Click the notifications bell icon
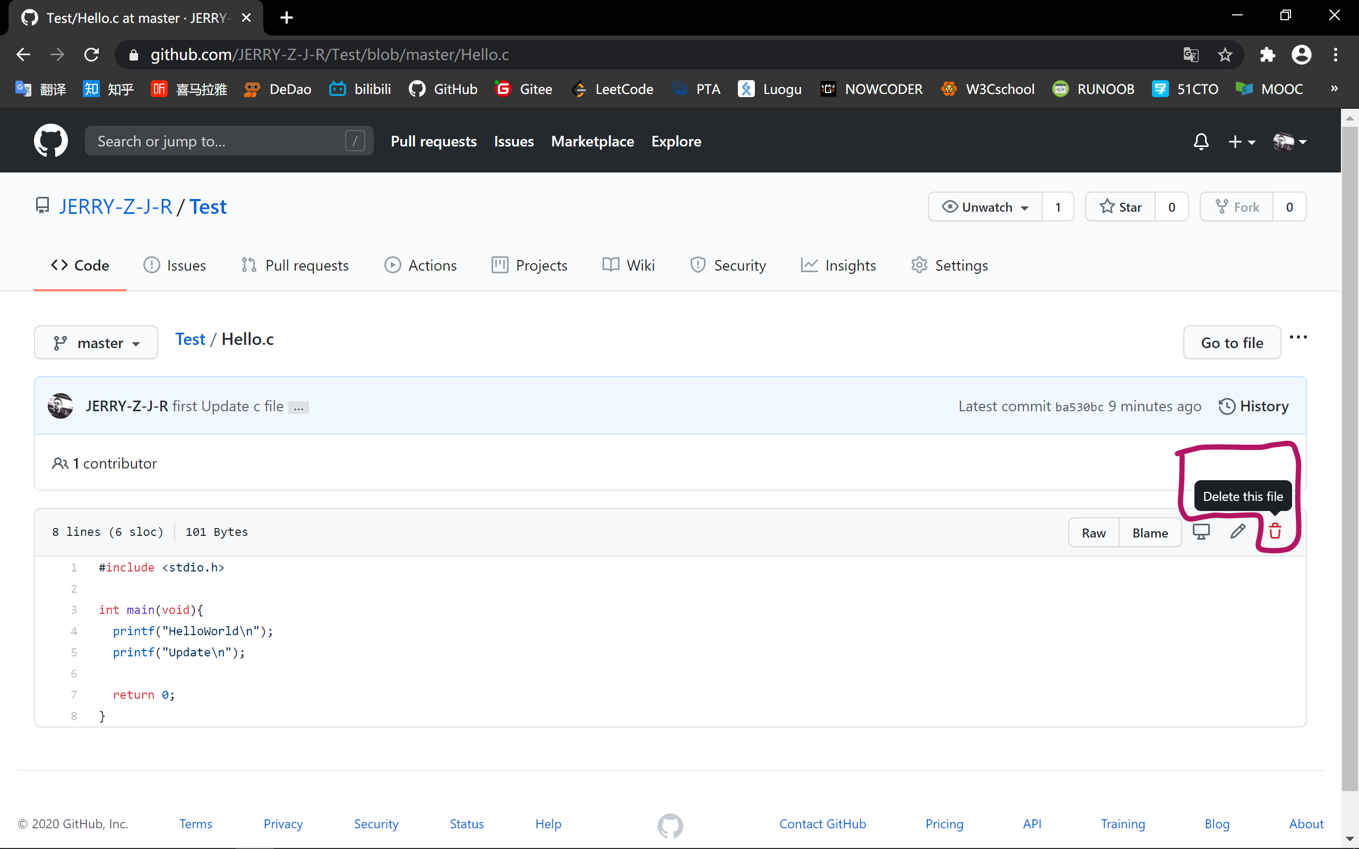The width and height of the screenshot is (1359, 849). [1201, 142]
